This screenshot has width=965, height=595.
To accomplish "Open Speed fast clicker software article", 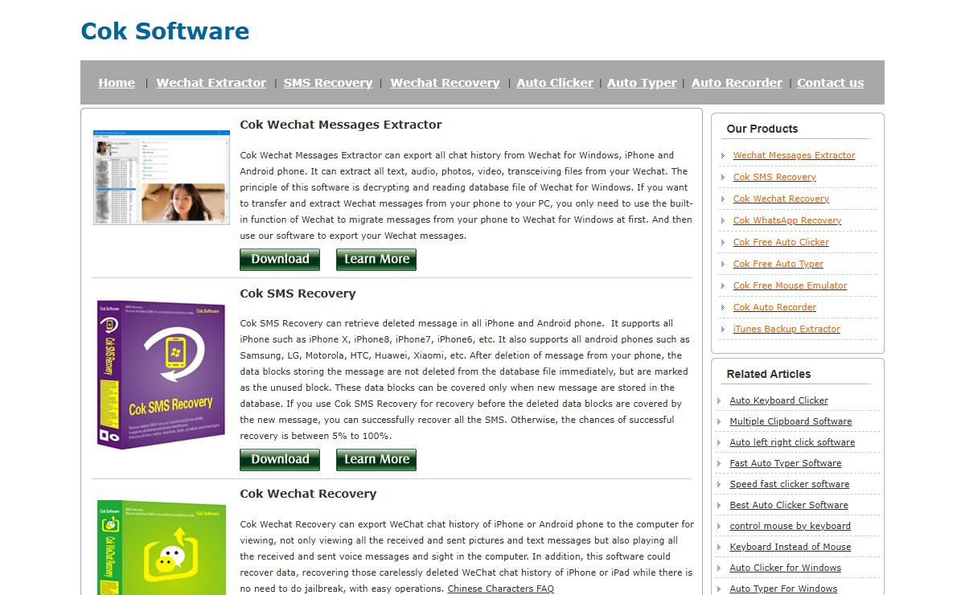I will [x=789, y=484].
